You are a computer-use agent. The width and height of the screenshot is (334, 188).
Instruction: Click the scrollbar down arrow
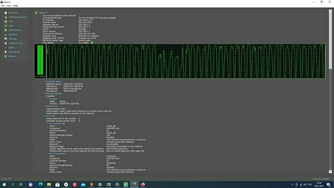[x=330, y=172]
